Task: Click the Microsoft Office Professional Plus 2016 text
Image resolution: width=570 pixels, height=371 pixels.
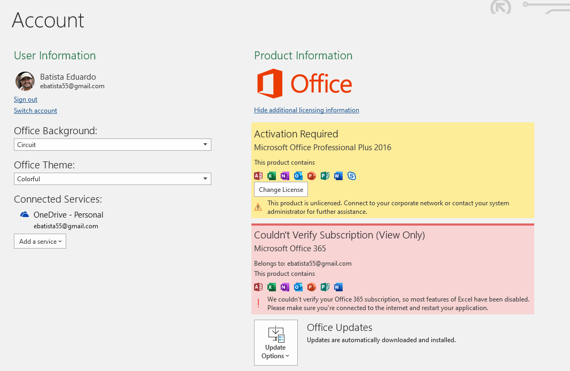Action: pyautogui.click(x=322, y=148)
